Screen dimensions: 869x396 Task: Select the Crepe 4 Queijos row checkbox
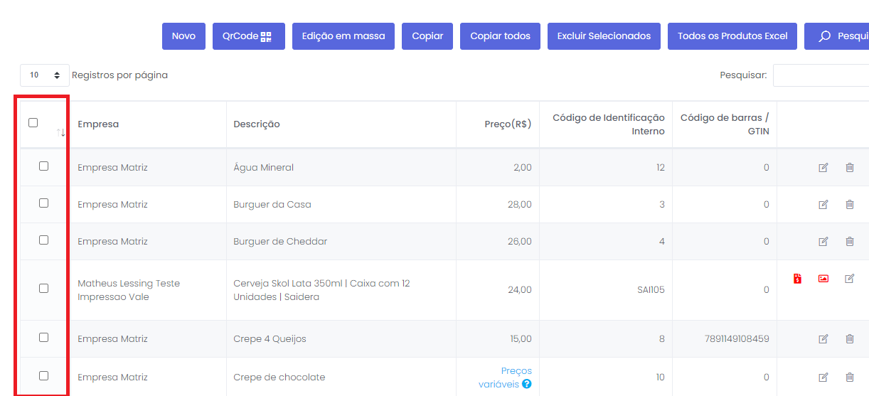(43, 338)
